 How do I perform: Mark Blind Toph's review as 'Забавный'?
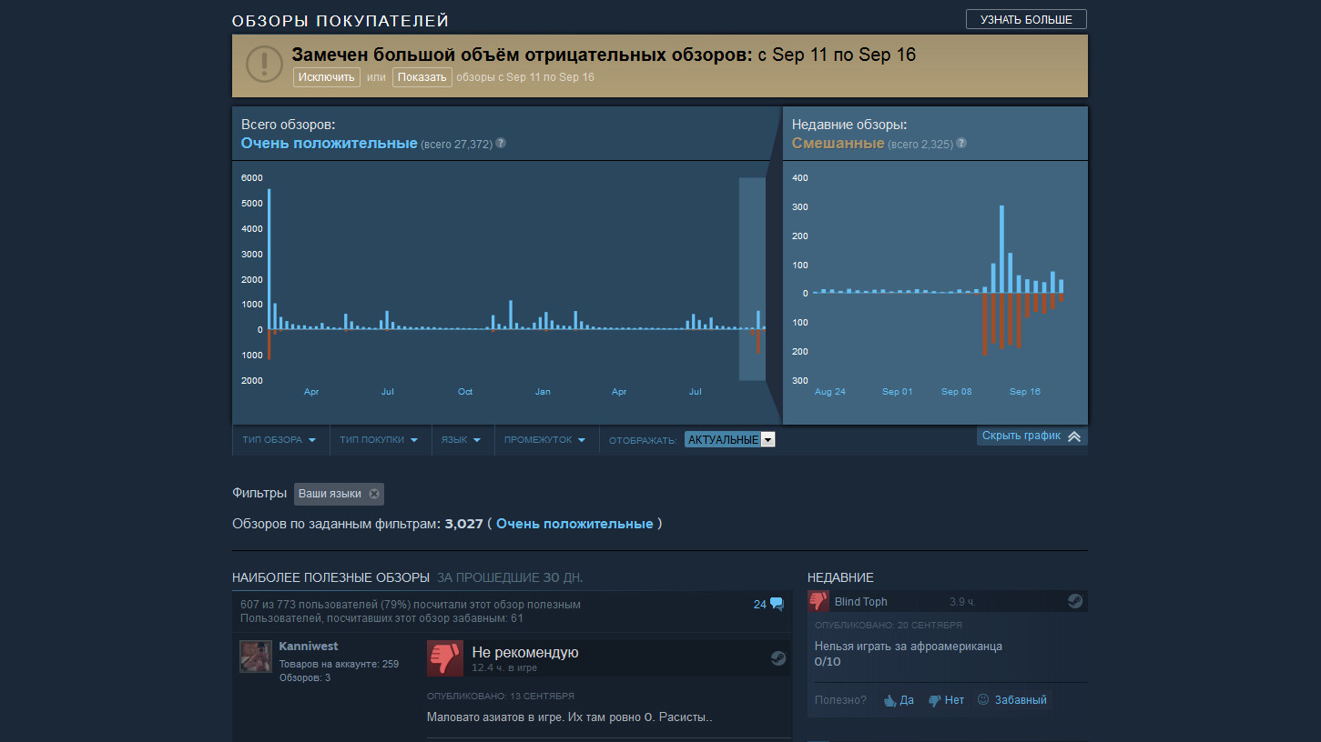[1011, 700]
